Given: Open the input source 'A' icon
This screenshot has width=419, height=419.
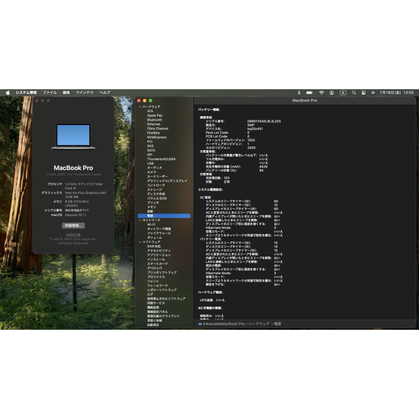Looking at the screenshot, I should pyautogui.click(x=343, y=93).
